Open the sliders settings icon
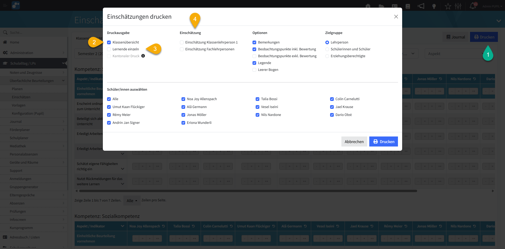The height and width of the screenshot is (249, 505). [x=458, y=6]
